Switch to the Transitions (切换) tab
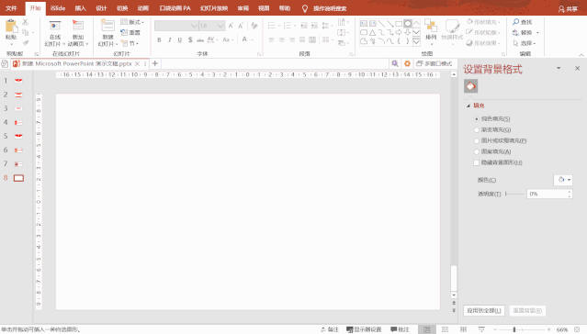The height and width of the screenshot is (334, 587). tap(122, 8)
